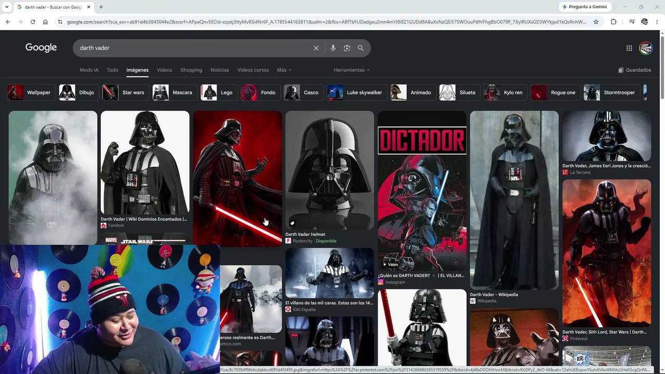Open the La Tercera Vader image
The image size is (665, 374).
click(606, 136)
